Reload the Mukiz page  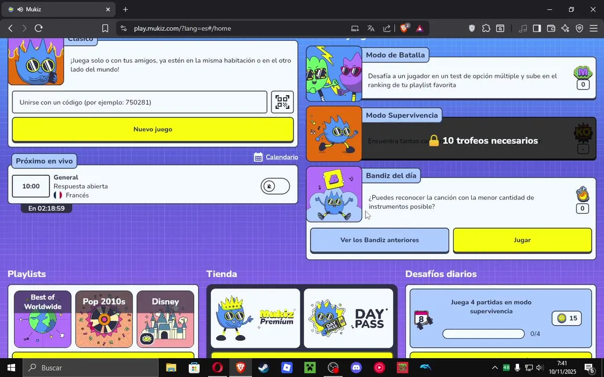(x=38, y=28)
